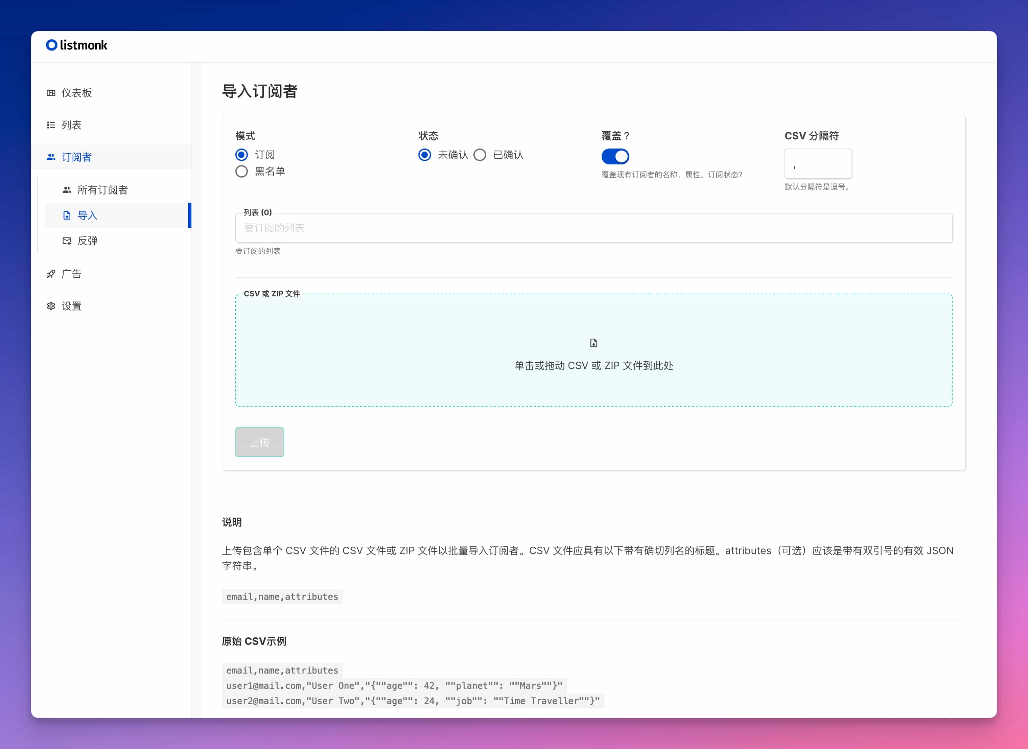The height and width of the screenshot is (749, 1028).
Task: Click the 订阅者 subscribers icon
Action: [51, 157]
